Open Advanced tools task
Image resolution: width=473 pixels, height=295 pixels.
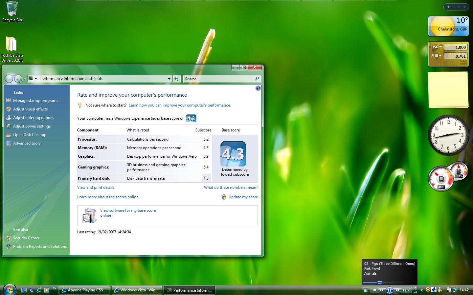coord(27,143)
